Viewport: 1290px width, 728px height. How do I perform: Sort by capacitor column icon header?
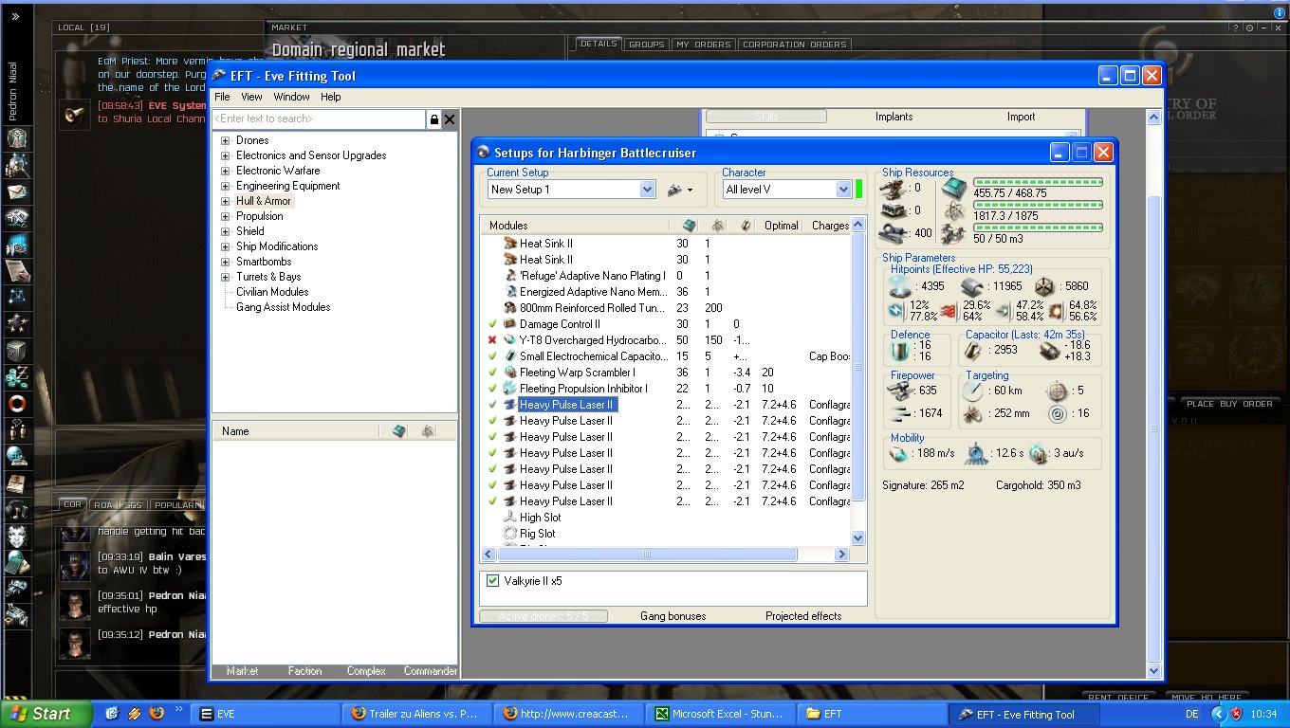pyautogui.click(x=746, y=226)
